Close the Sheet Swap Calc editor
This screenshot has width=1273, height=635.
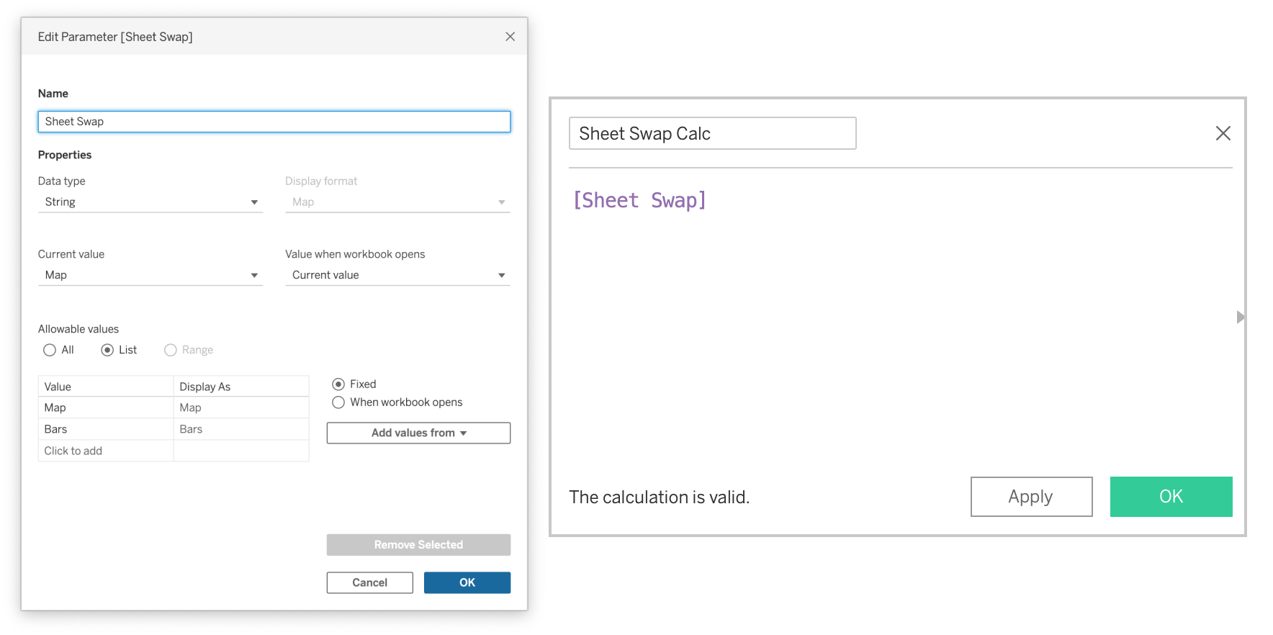point(1223,133)
